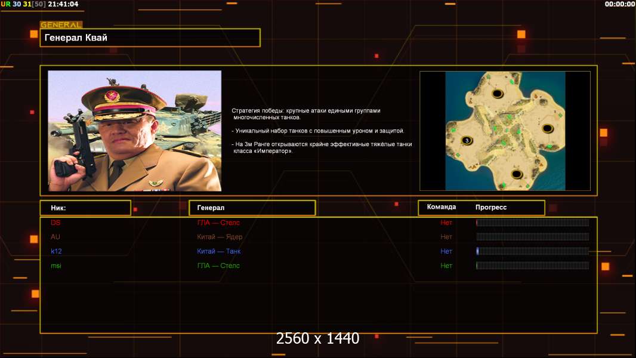Screen dimensions: 636x358
Task: Click the General Kwai portrait image
Action: (x=135, y=131)
